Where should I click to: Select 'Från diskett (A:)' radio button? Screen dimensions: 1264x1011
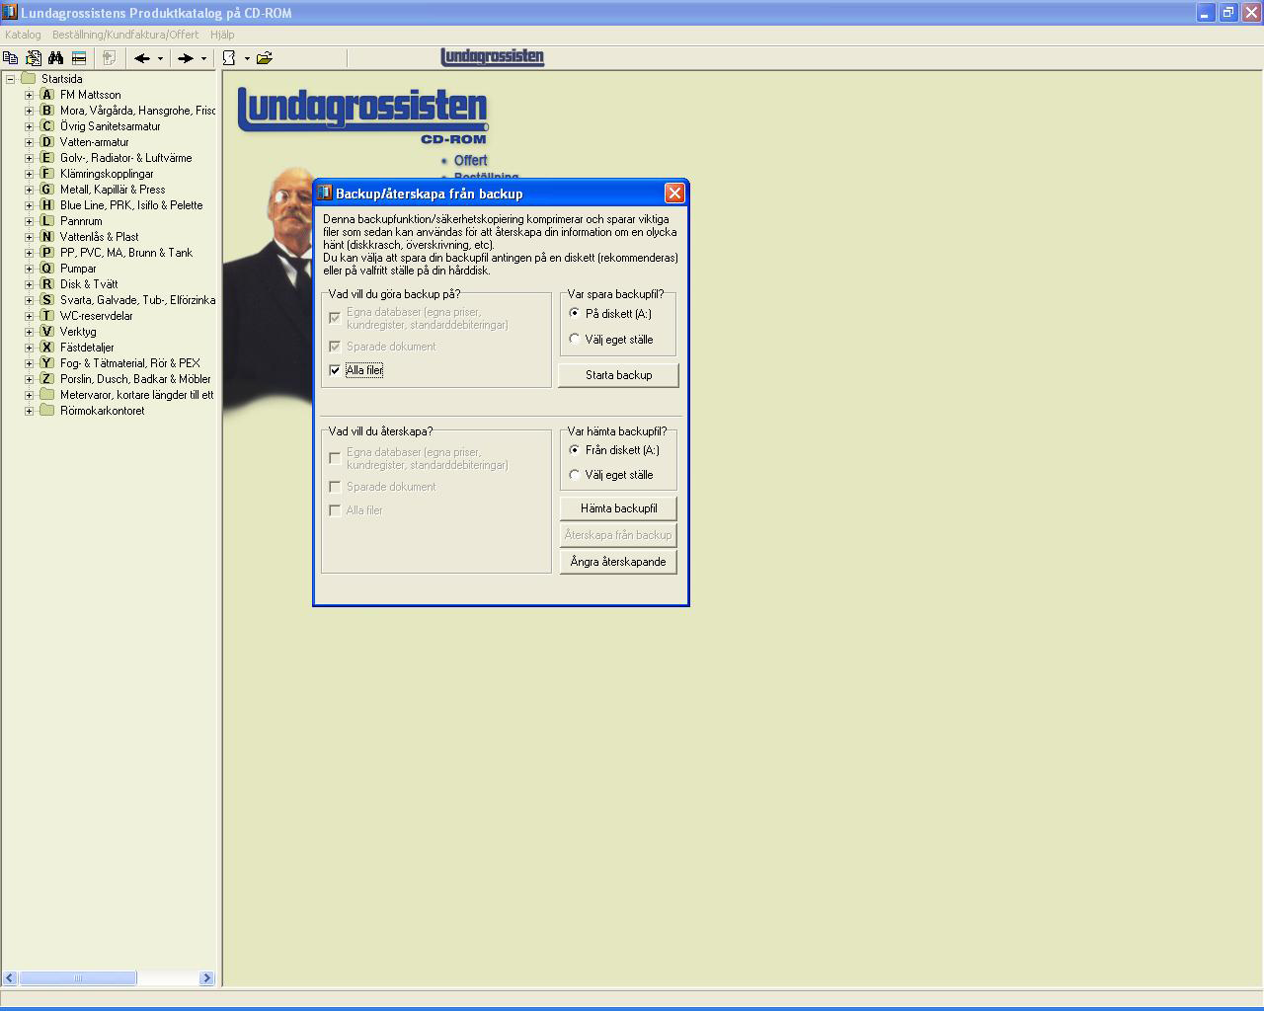[575, 449]
